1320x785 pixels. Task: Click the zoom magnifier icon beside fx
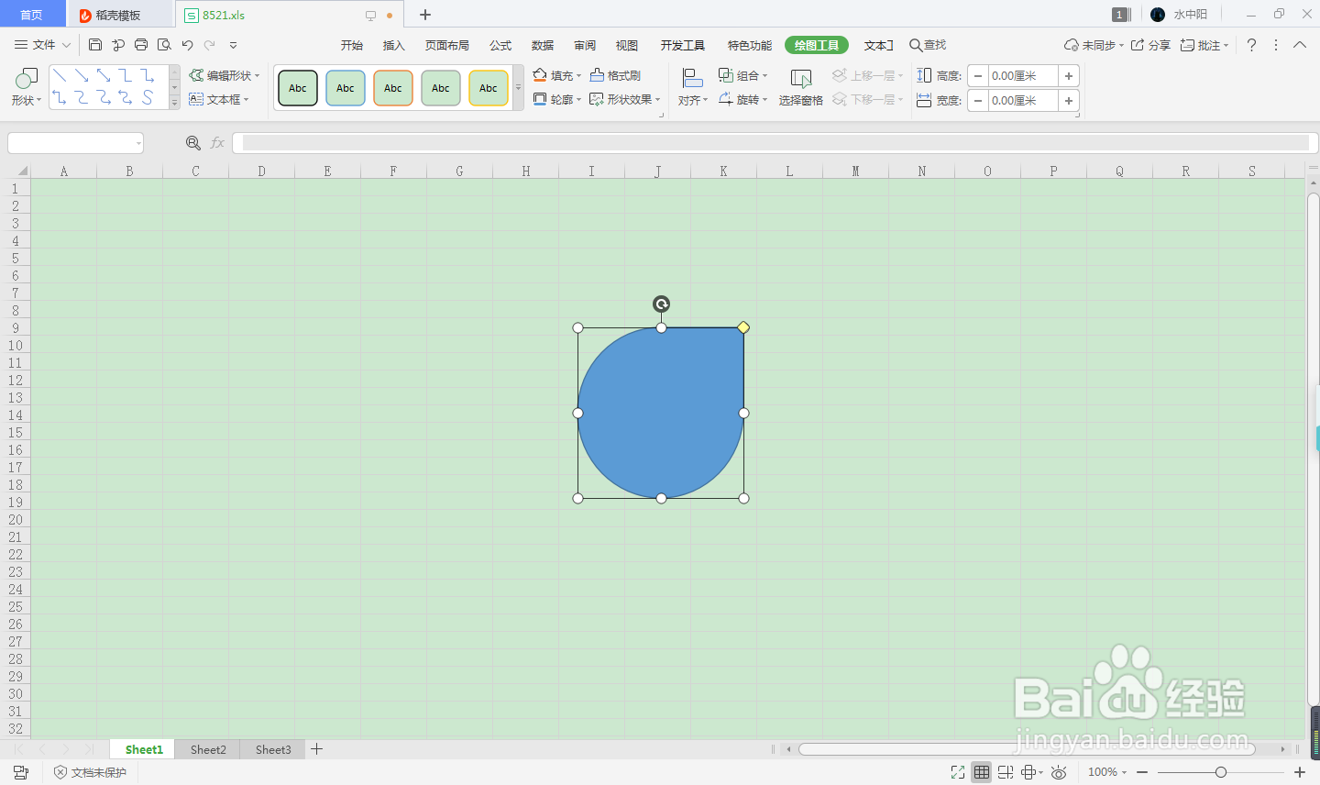(192, 143)
